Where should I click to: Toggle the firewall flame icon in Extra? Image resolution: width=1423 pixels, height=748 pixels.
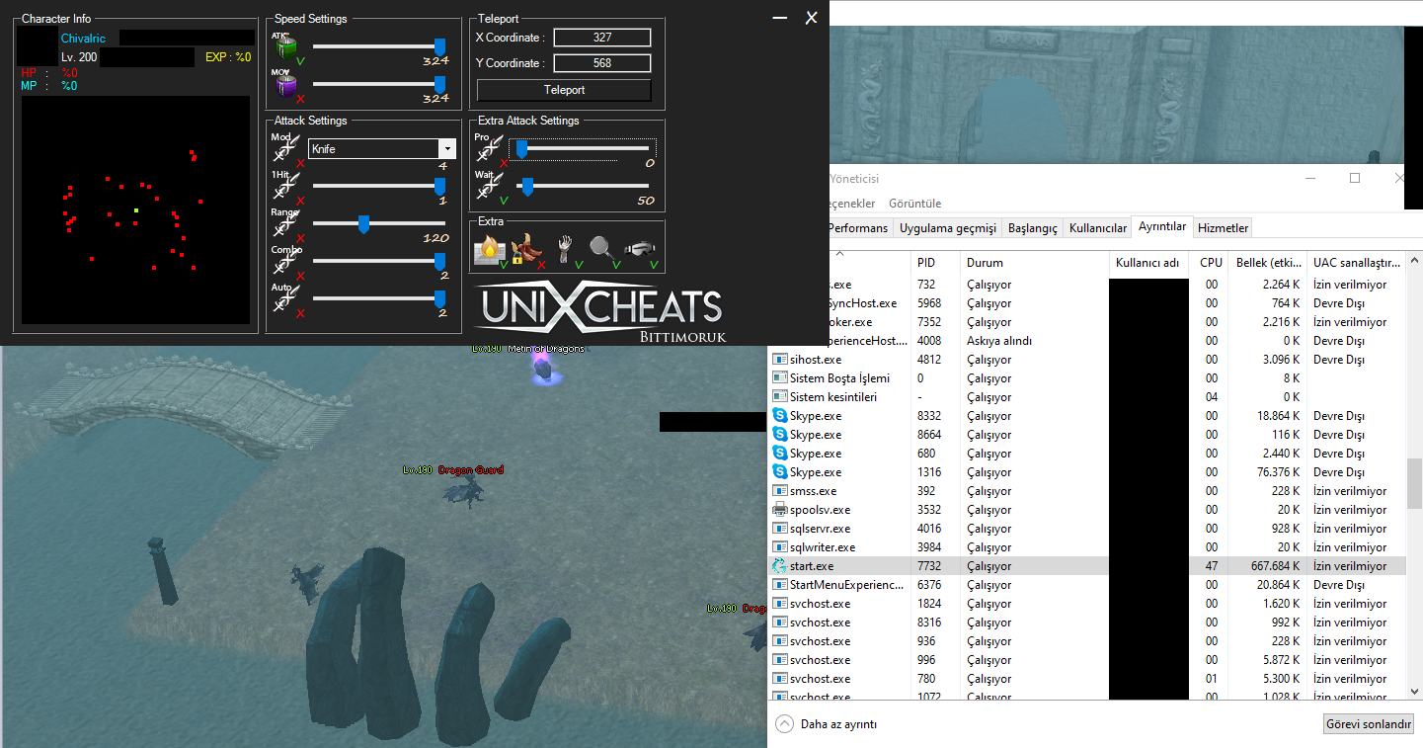(x=490, y=251)
